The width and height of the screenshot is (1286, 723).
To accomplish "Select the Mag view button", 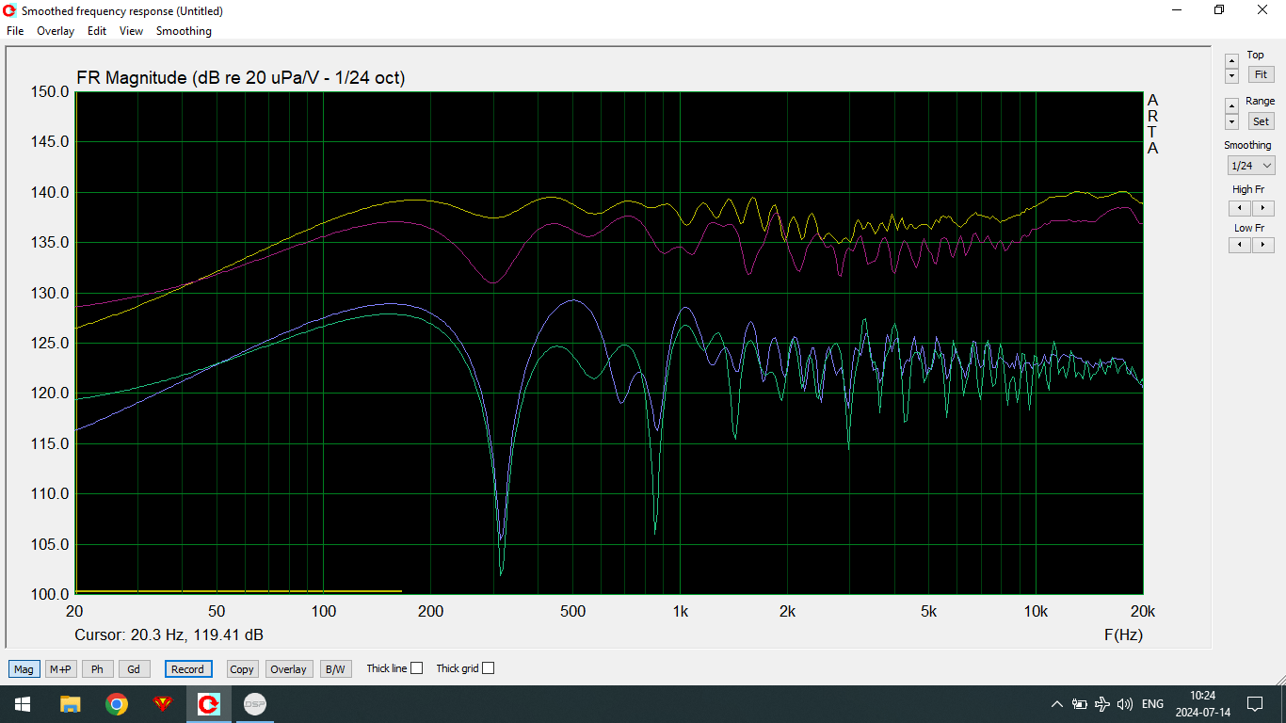I will pyautogui.click(x=24, y=669).
